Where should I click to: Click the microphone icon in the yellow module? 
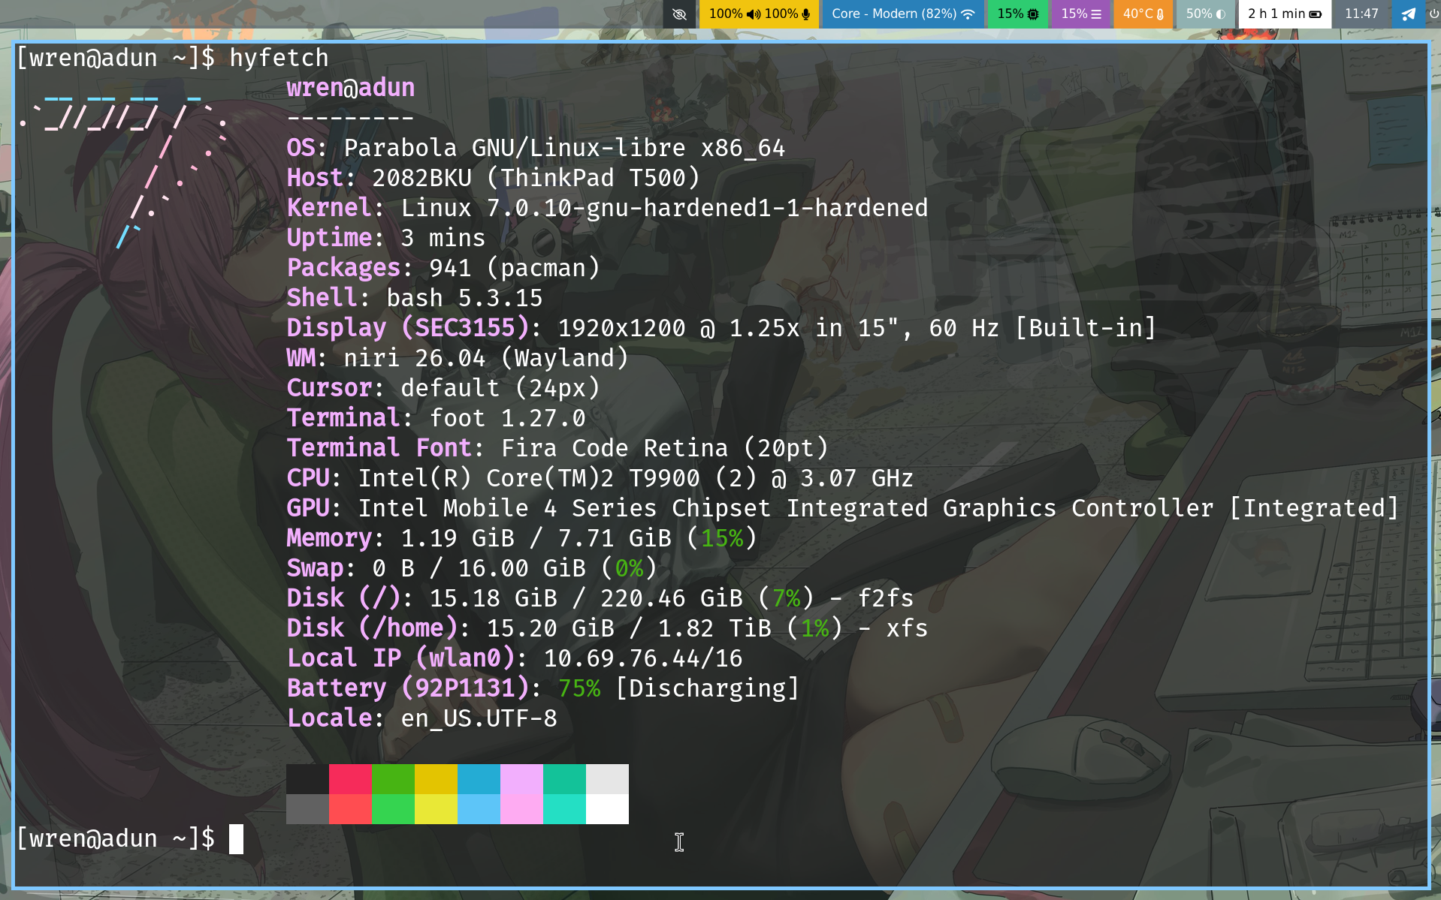806,14
